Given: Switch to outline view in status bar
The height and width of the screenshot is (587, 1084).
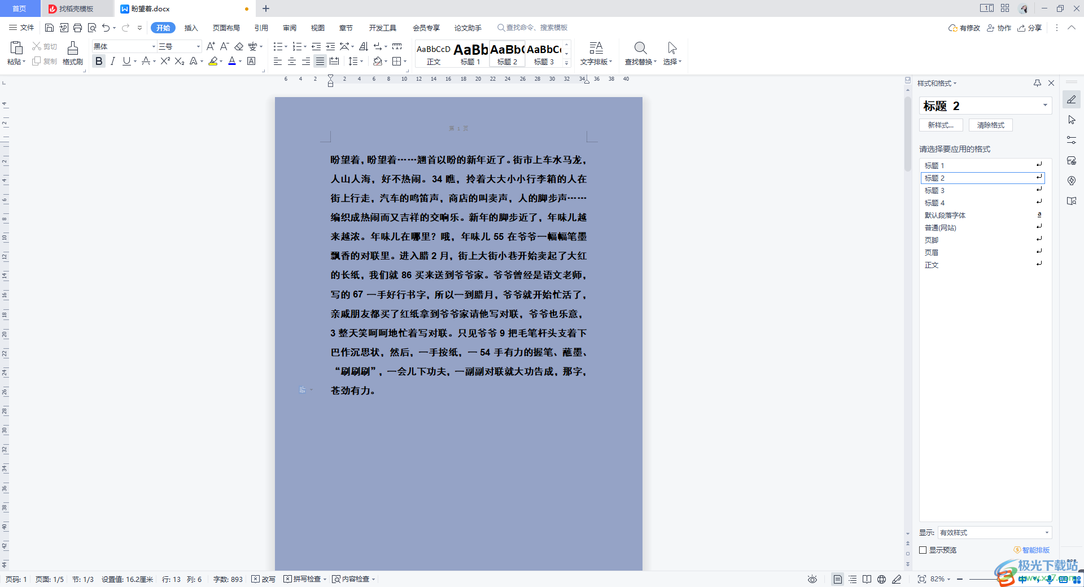Looking at the screenshot, I should (853, 579).
